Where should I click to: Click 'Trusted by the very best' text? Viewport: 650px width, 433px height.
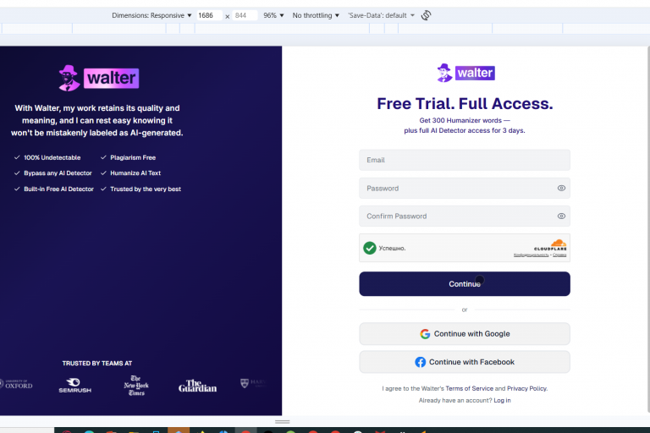146,189
